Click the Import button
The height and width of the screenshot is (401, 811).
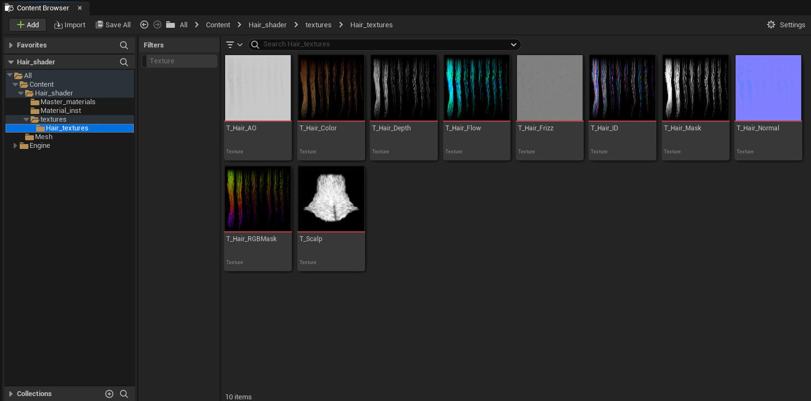pos(69,25)
